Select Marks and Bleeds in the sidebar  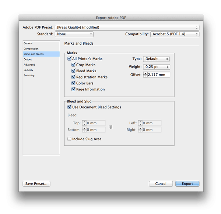(41, 54)
